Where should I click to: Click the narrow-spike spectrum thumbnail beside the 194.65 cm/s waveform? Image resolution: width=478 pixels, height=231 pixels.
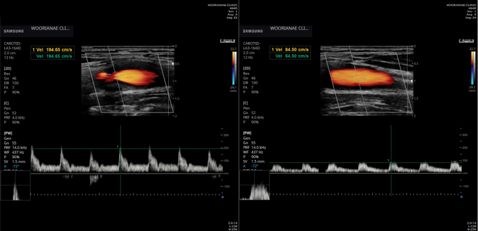tap(15, 185)
